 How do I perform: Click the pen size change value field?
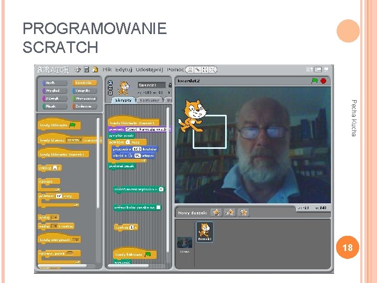[x=161, y=189]
